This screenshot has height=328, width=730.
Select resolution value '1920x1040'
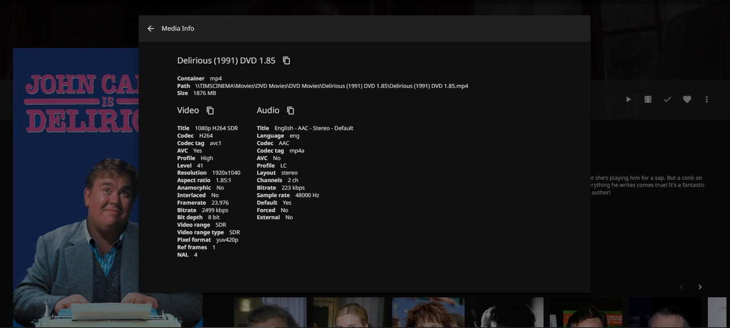click(226, 173)
